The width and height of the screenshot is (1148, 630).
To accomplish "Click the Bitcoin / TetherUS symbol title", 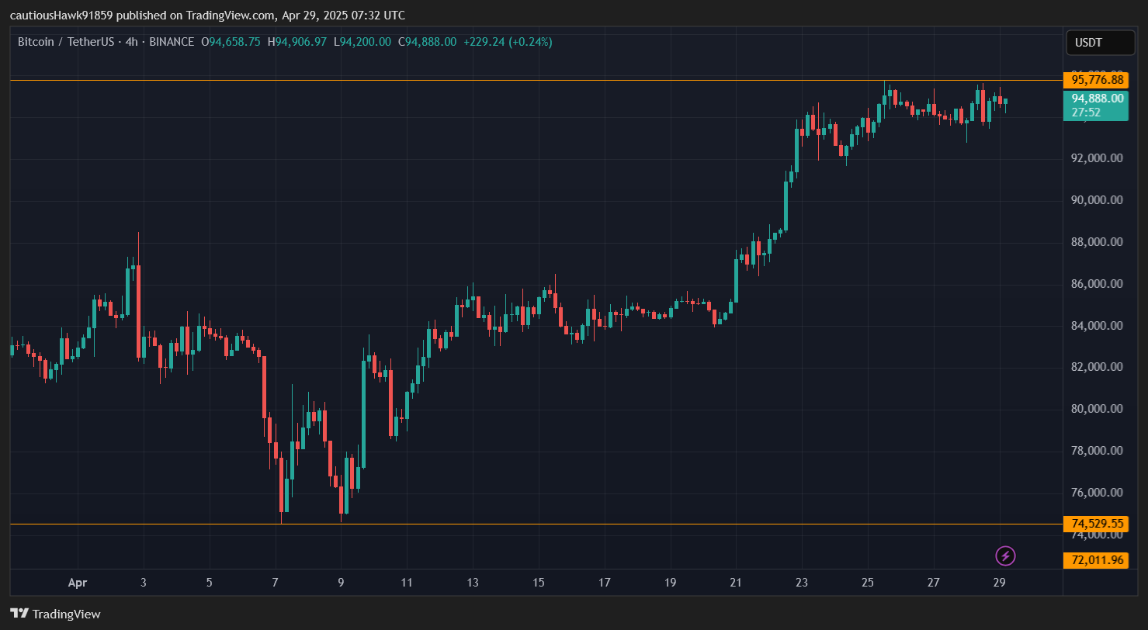I will coord(67,42).
